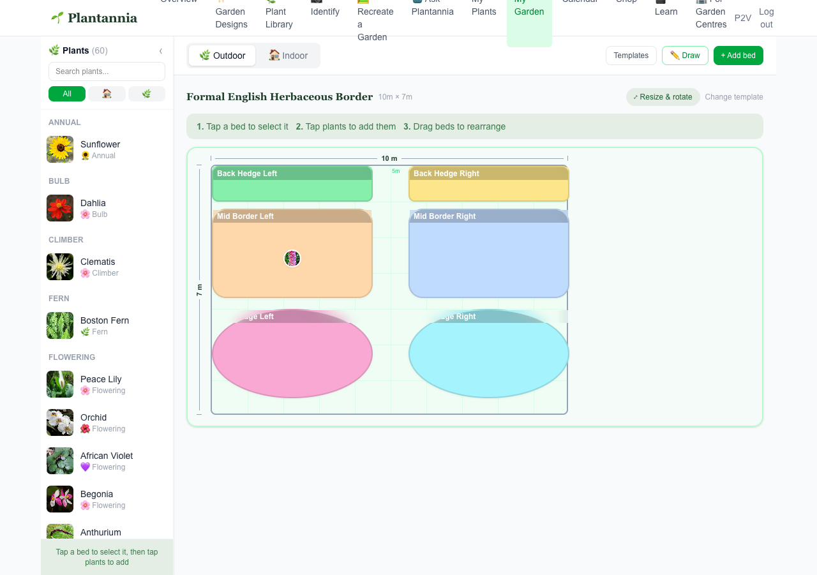Open the Templates chooser

click(x=631, y=56)
